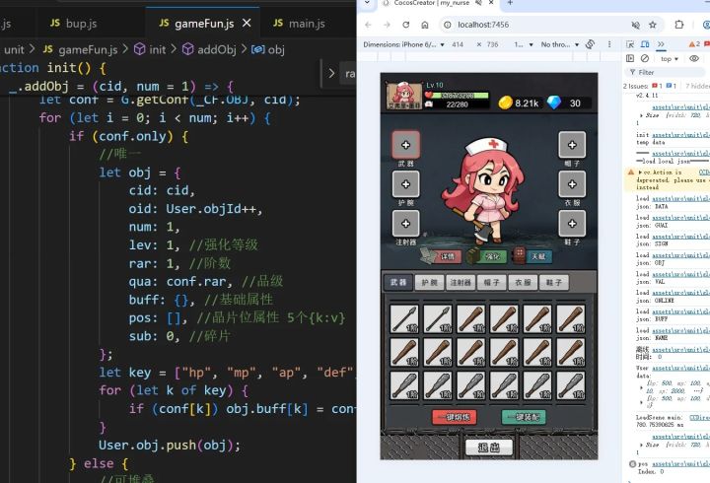Click the console Filter field
Screen dimensions: 710x483
tap(667, 72)
